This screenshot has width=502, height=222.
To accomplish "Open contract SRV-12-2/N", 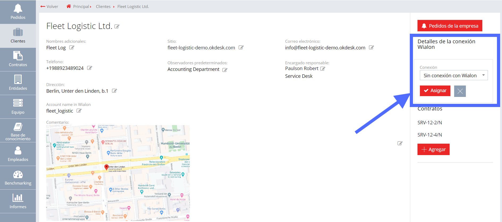I will point(430,122).
